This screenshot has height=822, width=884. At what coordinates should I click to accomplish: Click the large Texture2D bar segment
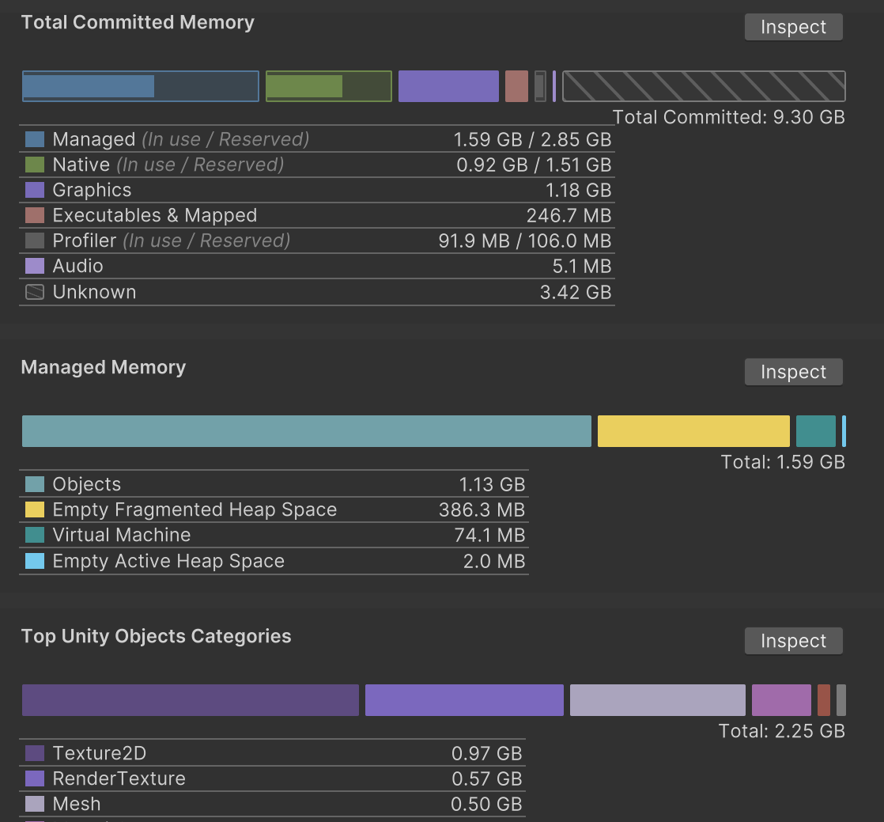click(190, 699)
